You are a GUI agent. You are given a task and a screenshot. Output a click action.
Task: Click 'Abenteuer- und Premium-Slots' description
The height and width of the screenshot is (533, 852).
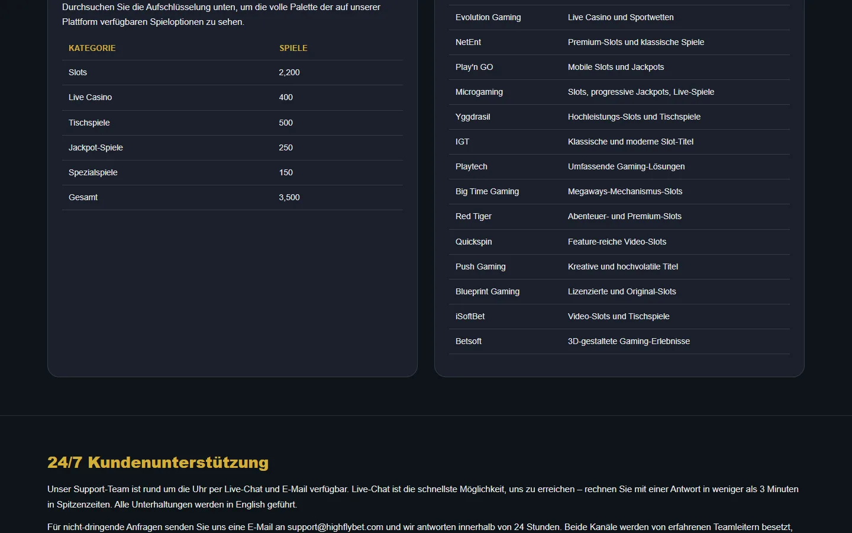(625, 216)
